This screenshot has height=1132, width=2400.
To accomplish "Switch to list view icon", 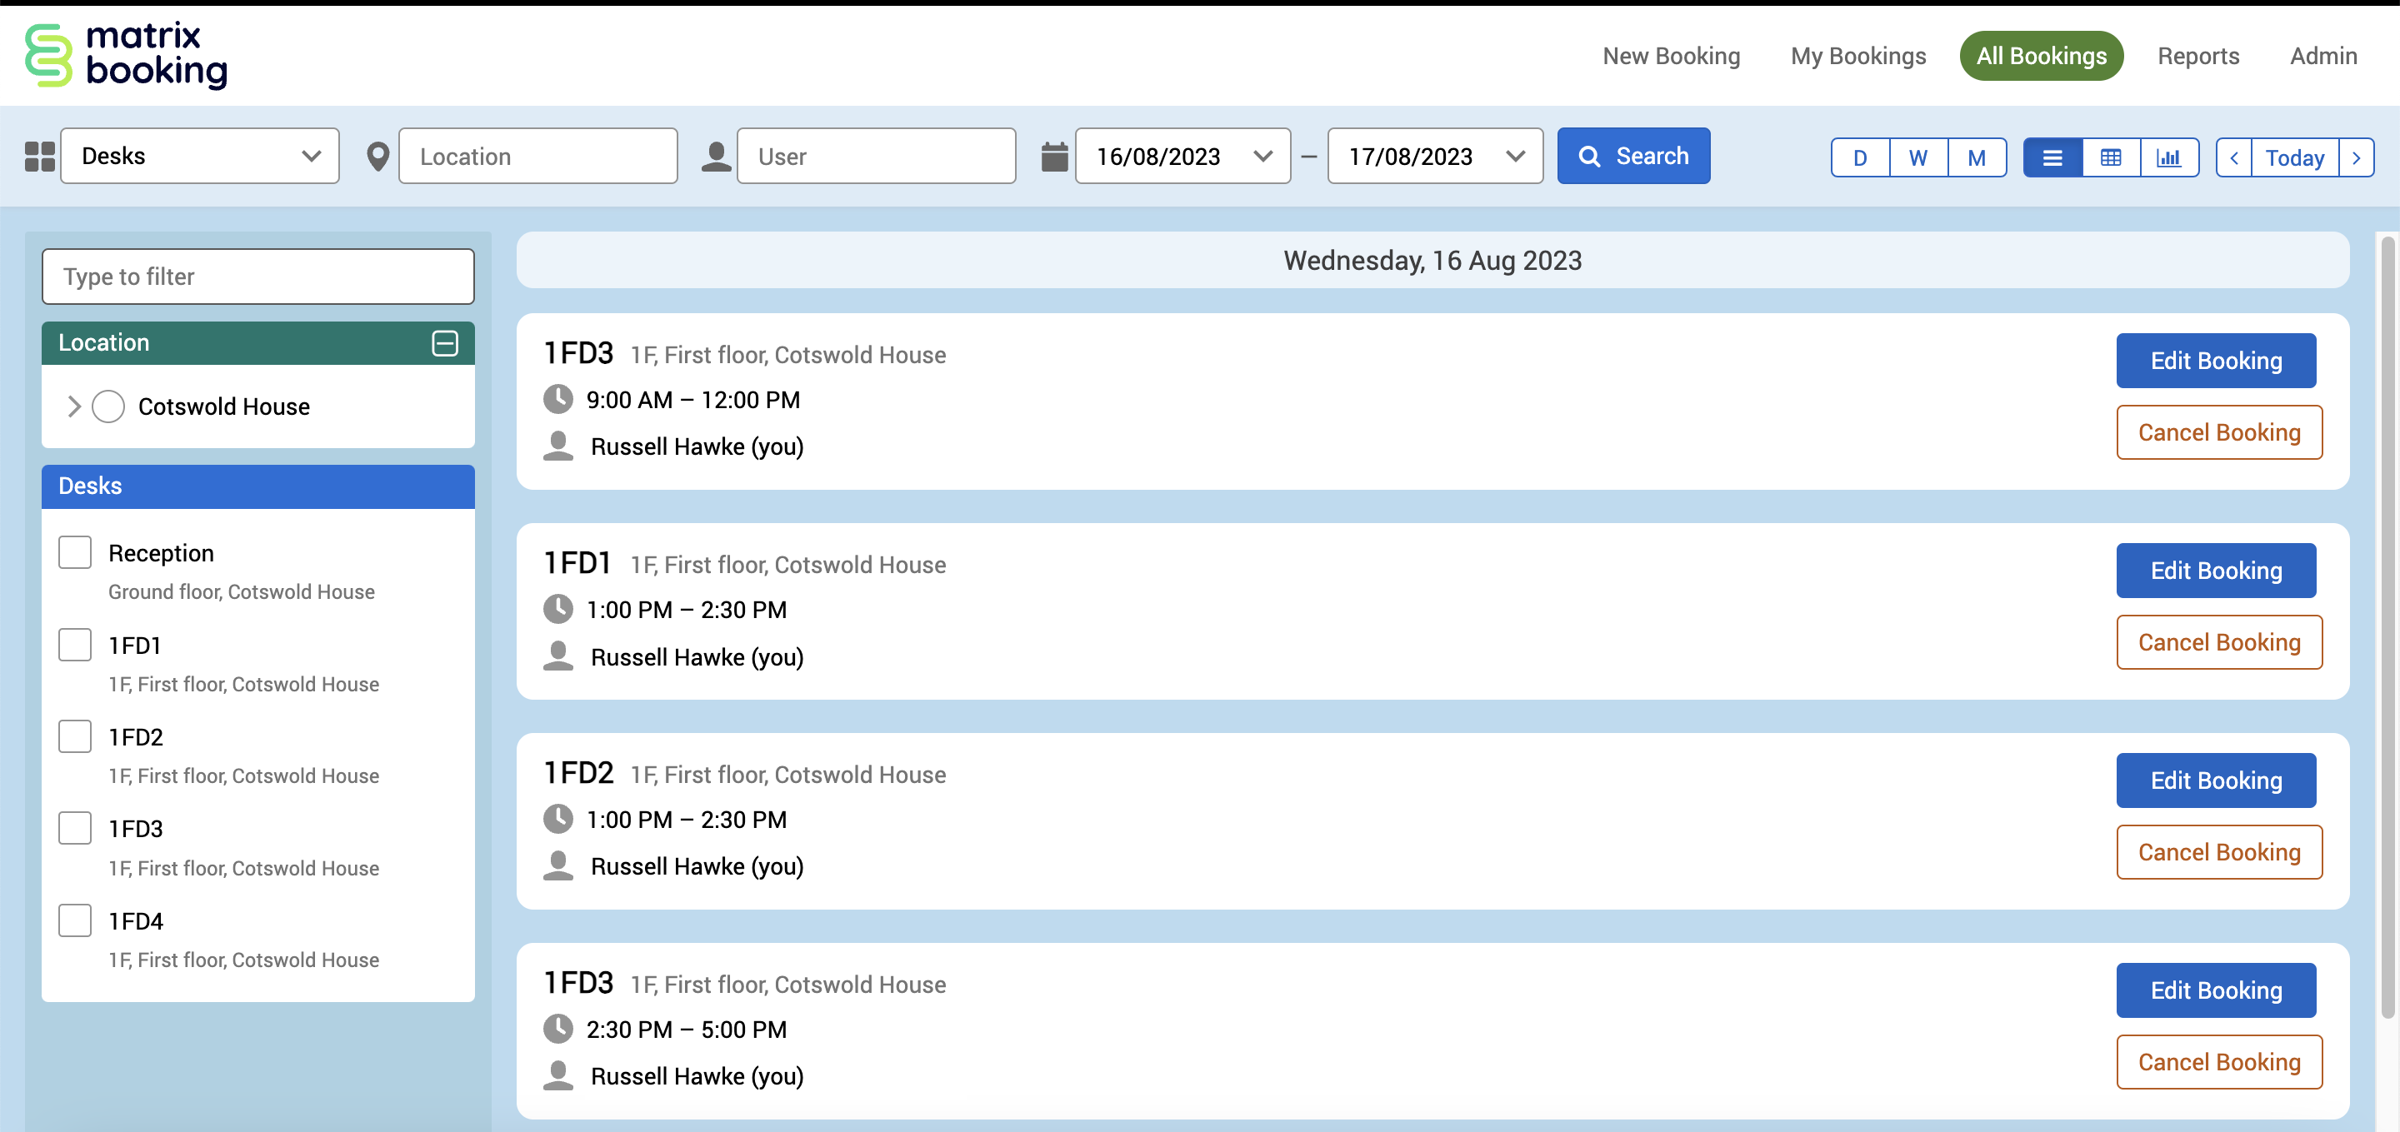I will [x=2052, y=157].
